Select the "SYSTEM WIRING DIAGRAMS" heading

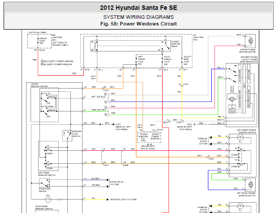tap(139, 17)
